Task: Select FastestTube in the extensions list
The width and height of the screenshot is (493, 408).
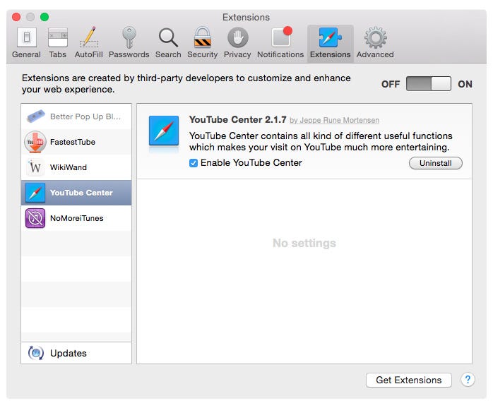Action: (76, 142)
